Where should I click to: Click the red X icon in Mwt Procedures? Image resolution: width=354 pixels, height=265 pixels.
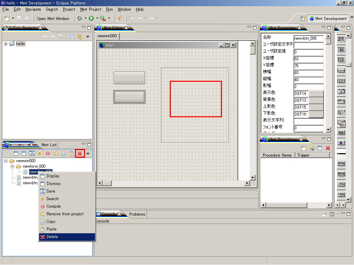(328, 148)
